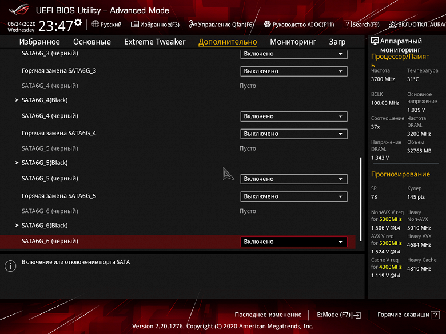446x334 pixels.
Task: Click Прогнозирование heading
Action: pos(400,174)
